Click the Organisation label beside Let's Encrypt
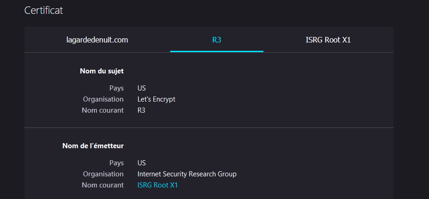This screenshot has width=429, height=199. click(103, 99)
